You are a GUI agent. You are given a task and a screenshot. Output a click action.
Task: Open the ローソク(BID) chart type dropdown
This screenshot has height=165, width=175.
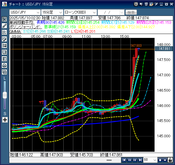80,12
